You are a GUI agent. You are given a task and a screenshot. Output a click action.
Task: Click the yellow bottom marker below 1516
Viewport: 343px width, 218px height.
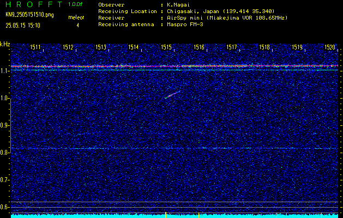(198, 215)
